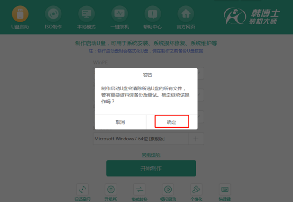
Task: Click the 升级PE icon
Action: [x=111, y=189]
